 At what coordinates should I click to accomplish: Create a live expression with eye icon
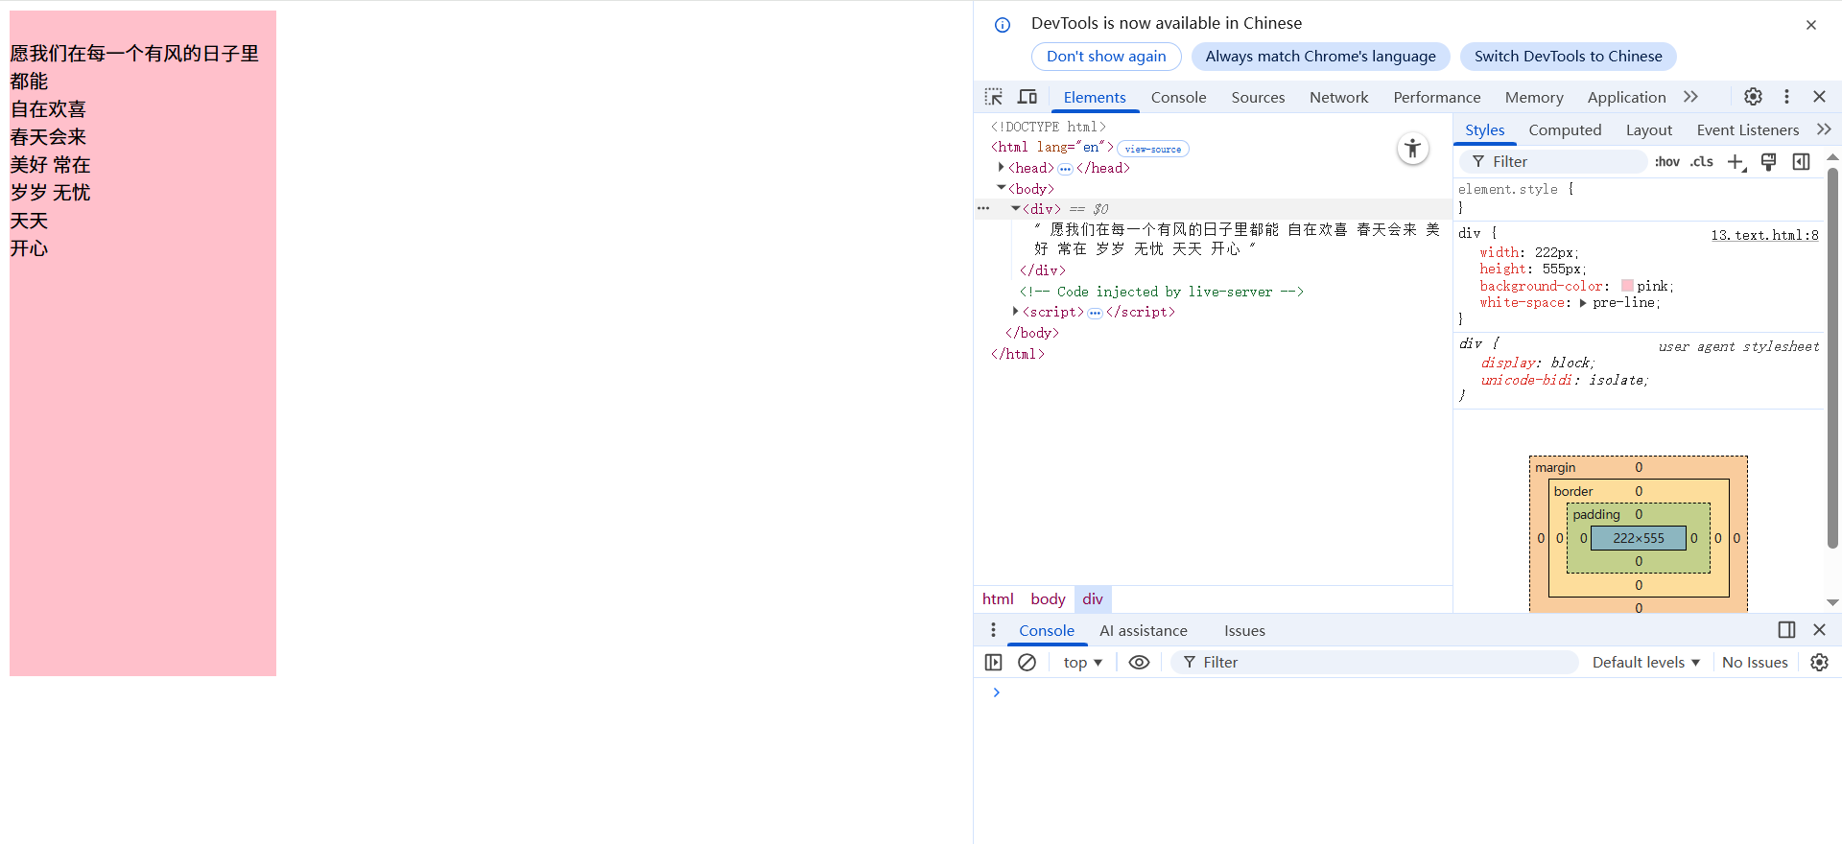(1139, 663)
